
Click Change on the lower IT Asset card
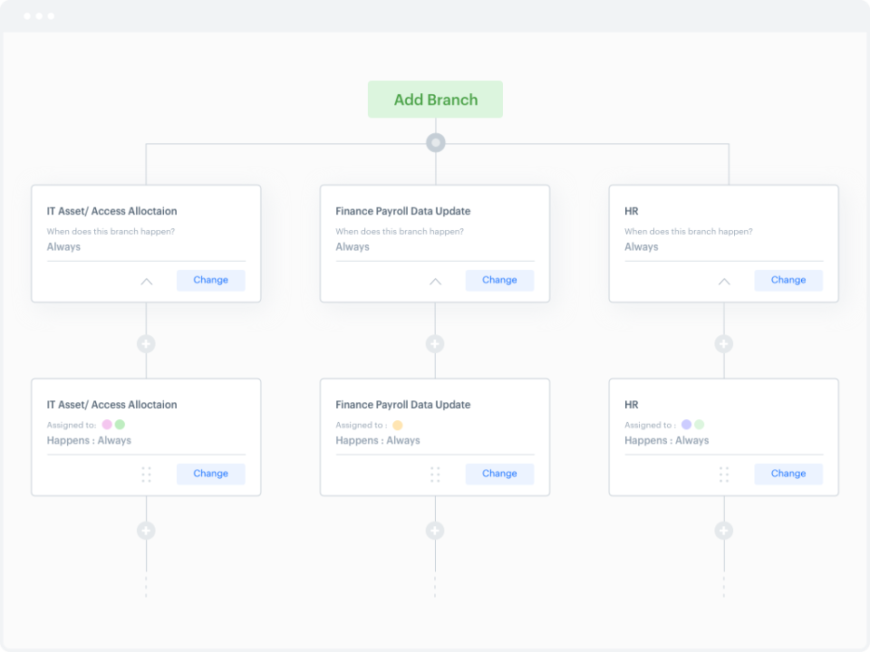coord(210,474)
